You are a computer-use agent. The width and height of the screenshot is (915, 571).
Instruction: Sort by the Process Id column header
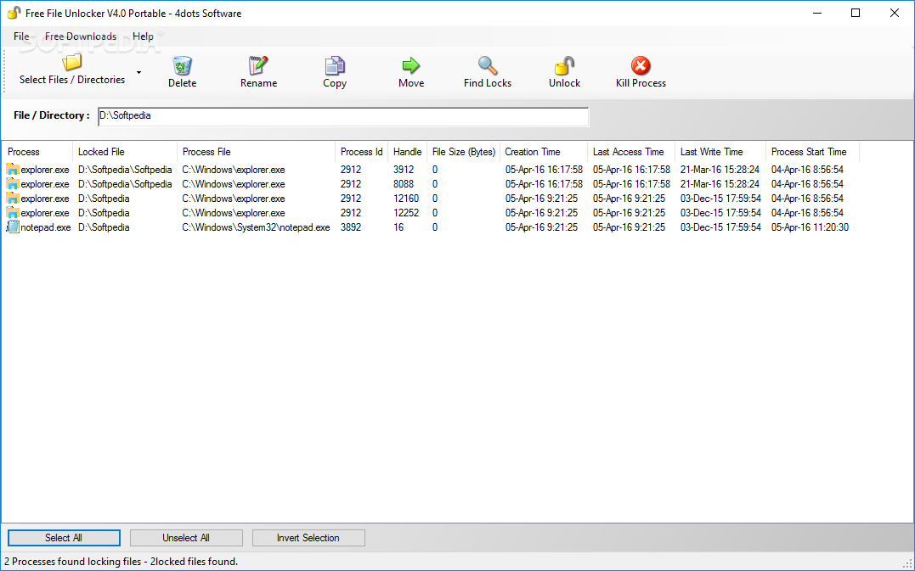click(362, 152)
